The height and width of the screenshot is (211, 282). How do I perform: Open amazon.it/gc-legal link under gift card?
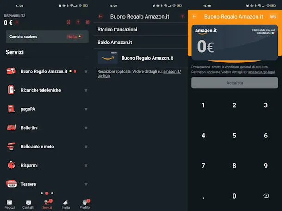(261, 72)
